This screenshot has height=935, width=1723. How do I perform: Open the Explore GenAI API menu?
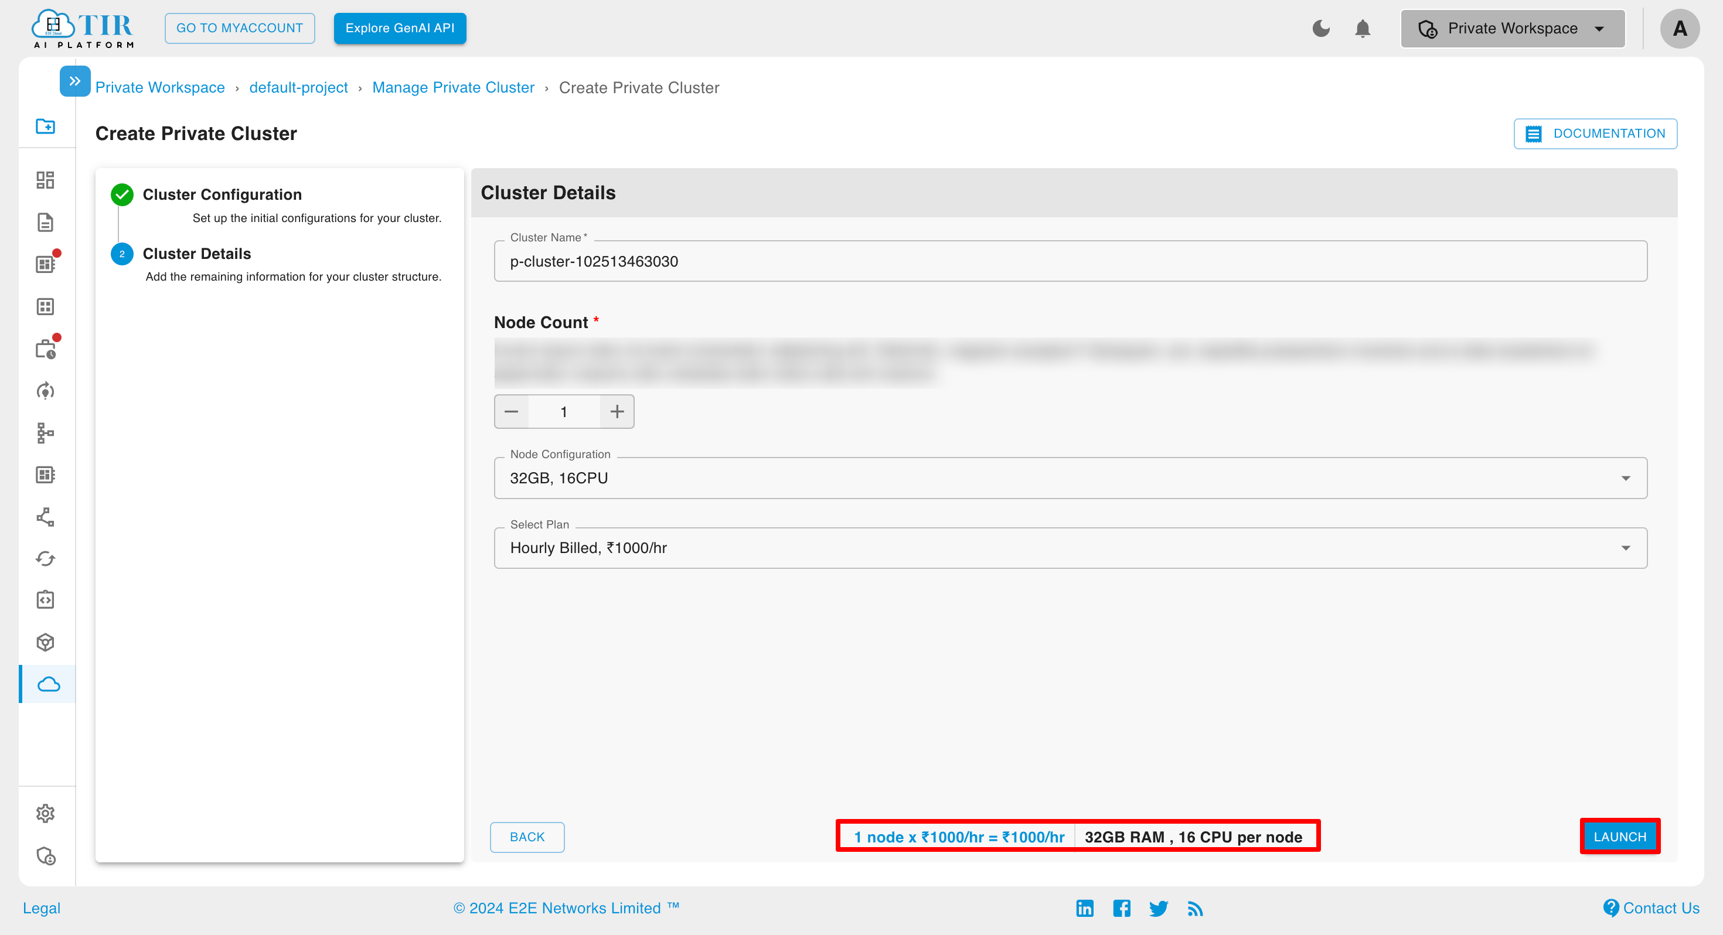(400, 28)
